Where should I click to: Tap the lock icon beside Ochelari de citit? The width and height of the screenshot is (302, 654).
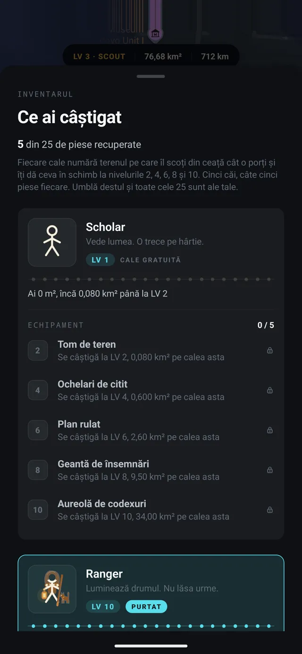tap(270, 390)
